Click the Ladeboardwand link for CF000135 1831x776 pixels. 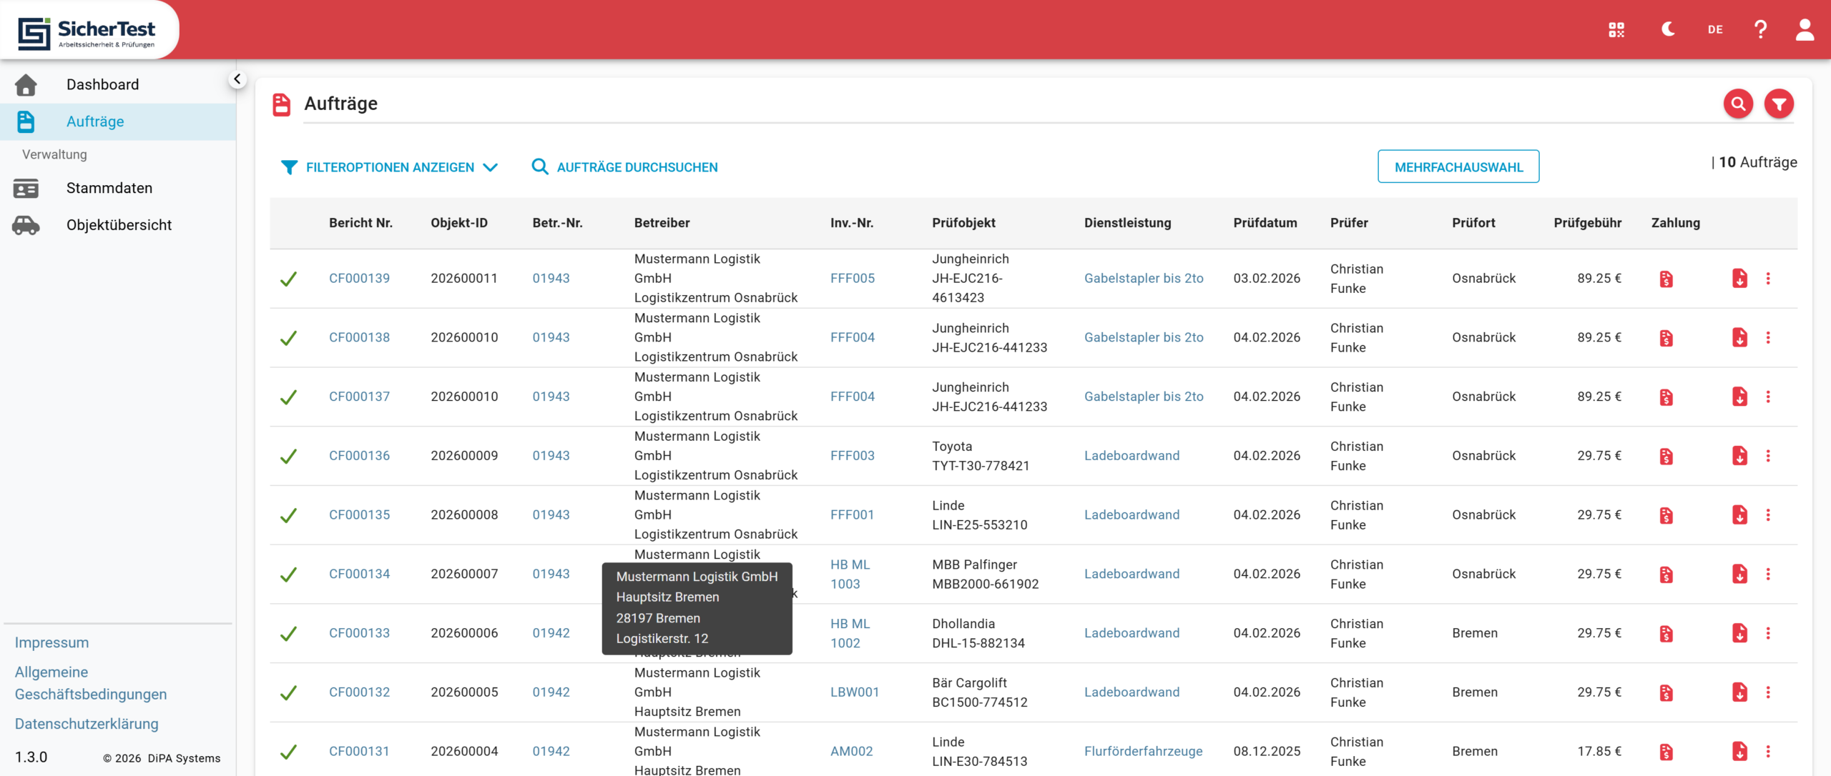pyautogui.click(x=1132, y=514)
